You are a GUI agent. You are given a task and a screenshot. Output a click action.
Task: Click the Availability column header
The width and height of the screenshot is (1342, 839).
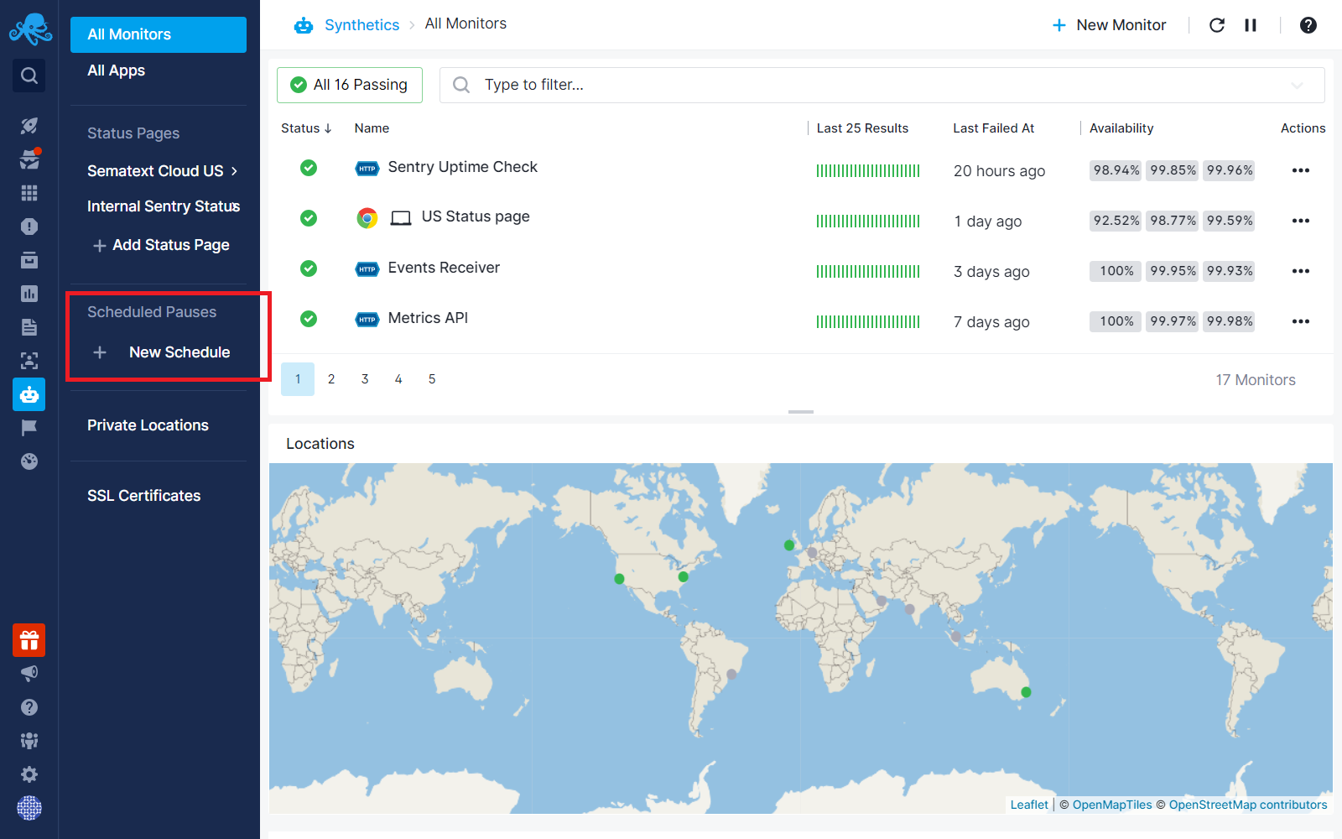coord(1121,128)
